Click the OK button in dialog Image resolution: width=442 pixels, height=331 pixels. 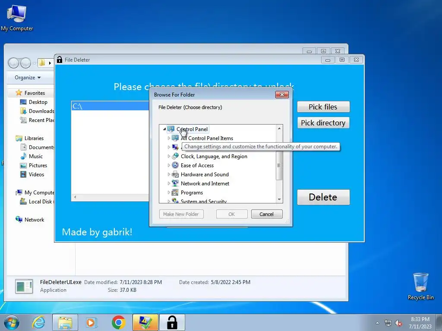[x=232, y=214]
